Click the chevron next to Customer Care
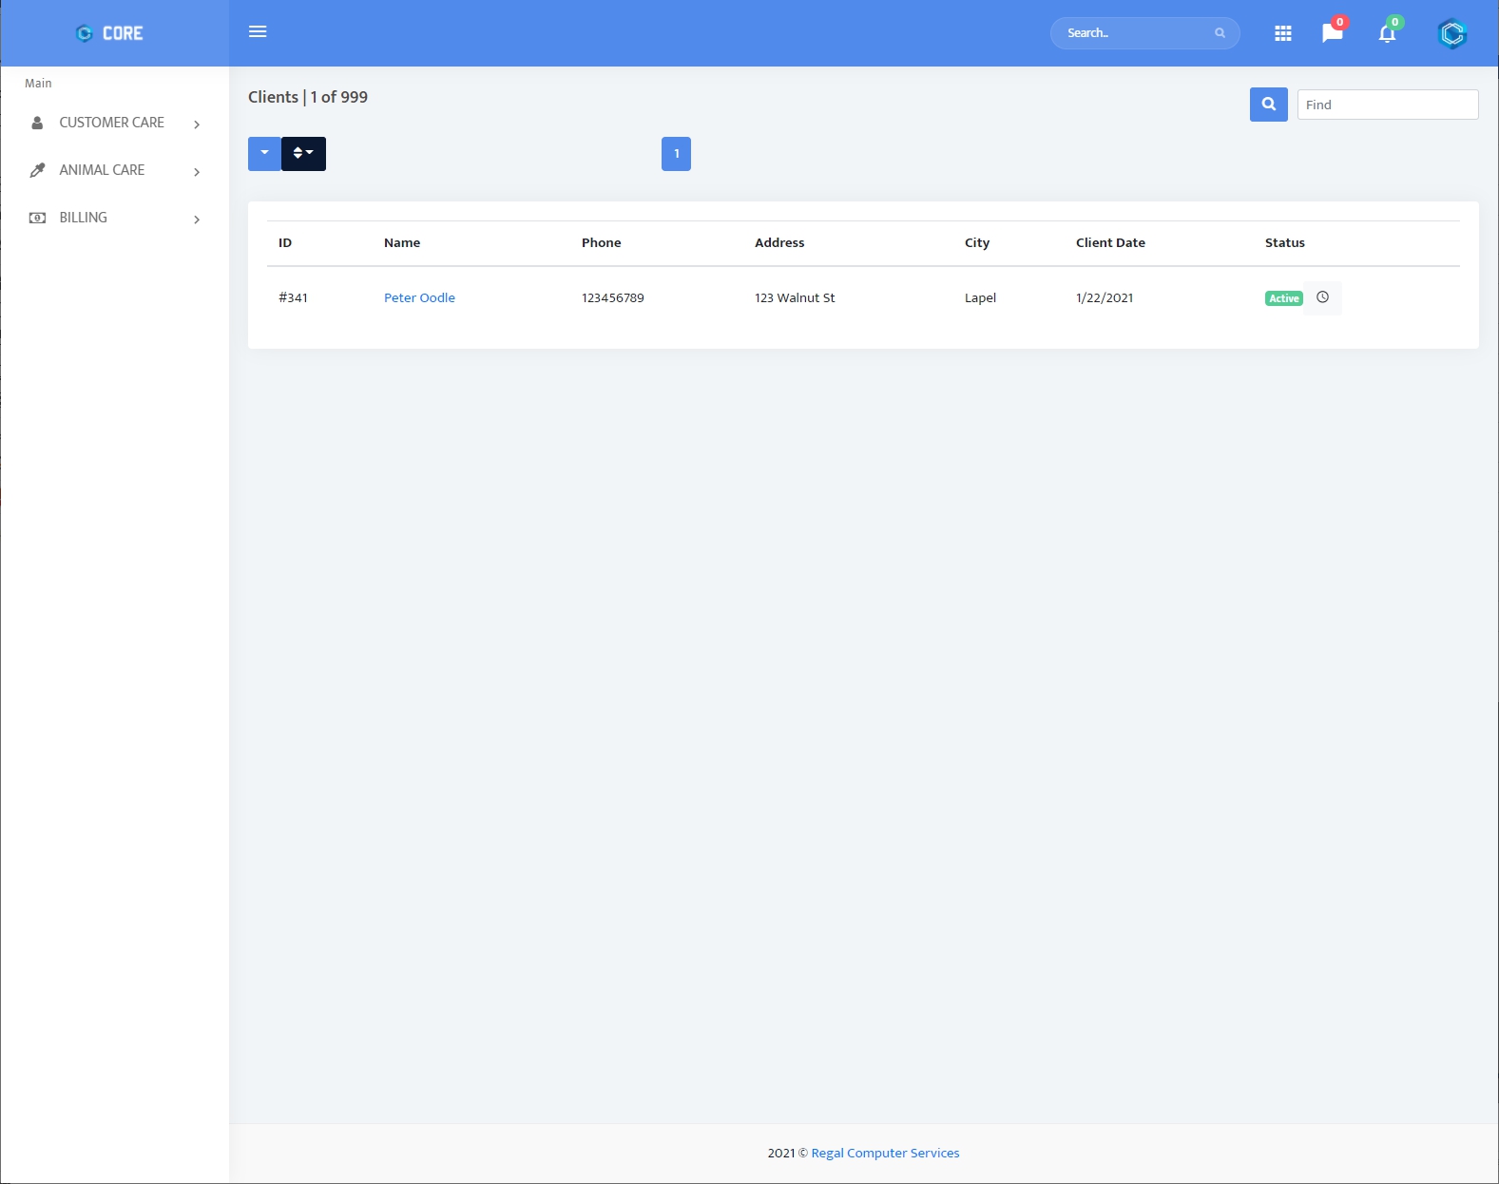 pos(197,124)
